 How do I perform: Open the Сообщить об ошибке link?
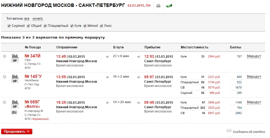click(249, 132)
